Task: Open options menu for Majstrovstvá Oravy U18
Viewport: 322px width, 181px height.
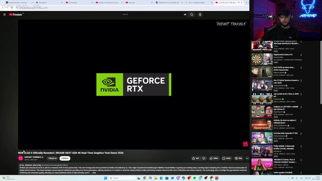Action: coord(301,55)
